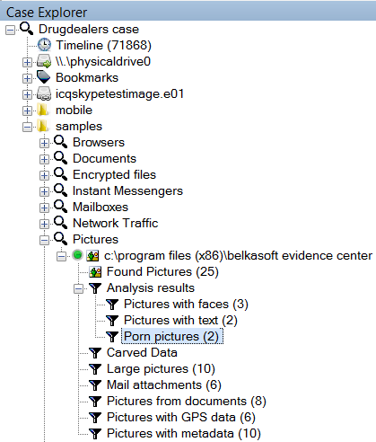
Task: Select the Network Traffic entry
Action: click(x=115, y=223)
